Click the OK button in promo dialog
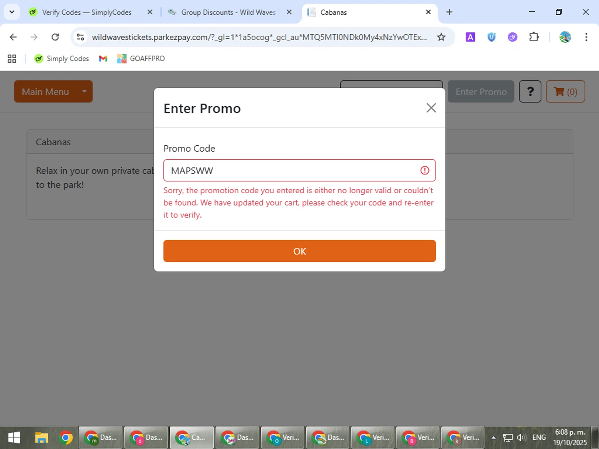This screenshot has width=599, height=449. [x=299, y=251]
